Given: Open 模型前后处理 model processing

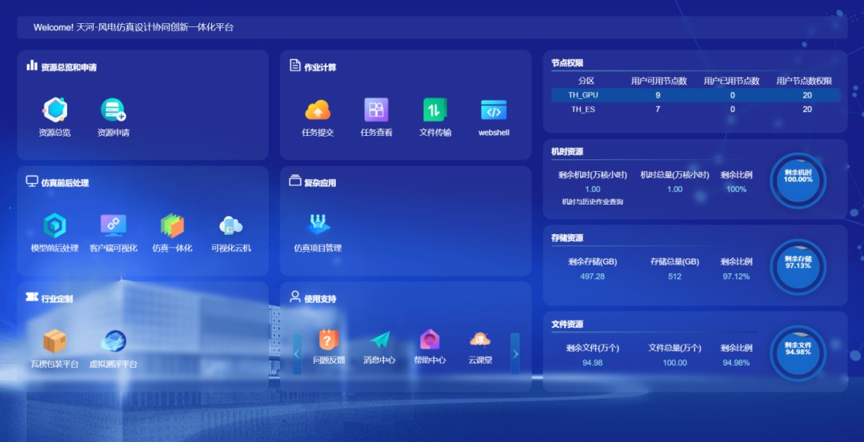Looking at the screenshot, I should (x=54, y=226).
